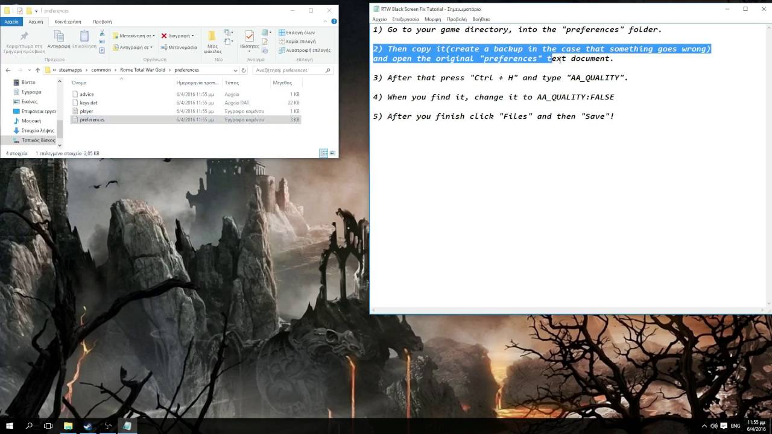Show hidden tray icons chevron
Image resolution: width=772 pixels, height=434 pixels.
click(704, 426)
